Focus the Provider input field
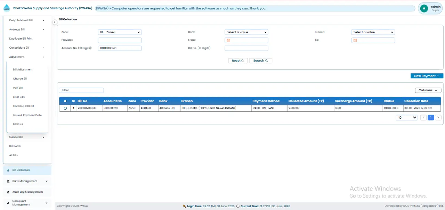This screenshot has height=210, width=445. pos(120,40)
